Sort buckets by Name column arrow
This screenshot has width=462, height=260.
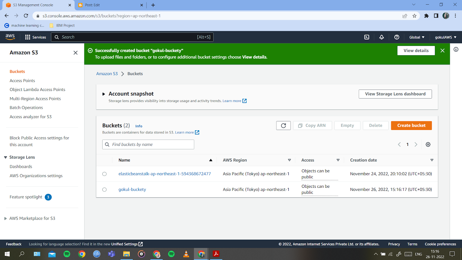pyautogui.click(x=211, y=160)
